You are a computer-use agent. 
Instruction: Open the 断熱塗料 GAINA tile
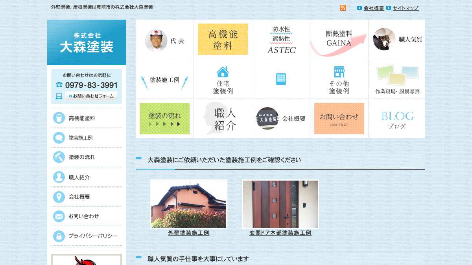[339, 39]
